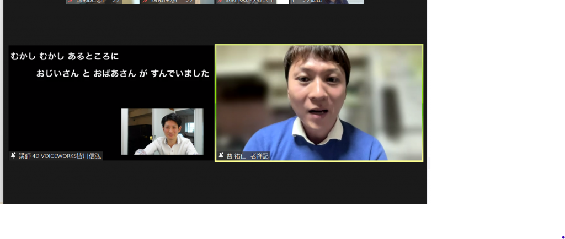Click the pin icon beside 曹 祐仁 老祥記
Screen dimensions: 565x239
pyautogui.click(x=221, y=156)
